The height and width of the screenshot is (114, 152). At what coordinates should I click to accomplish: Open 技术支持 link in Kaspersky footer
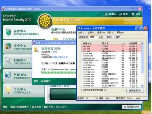click(x=36, y=107)
